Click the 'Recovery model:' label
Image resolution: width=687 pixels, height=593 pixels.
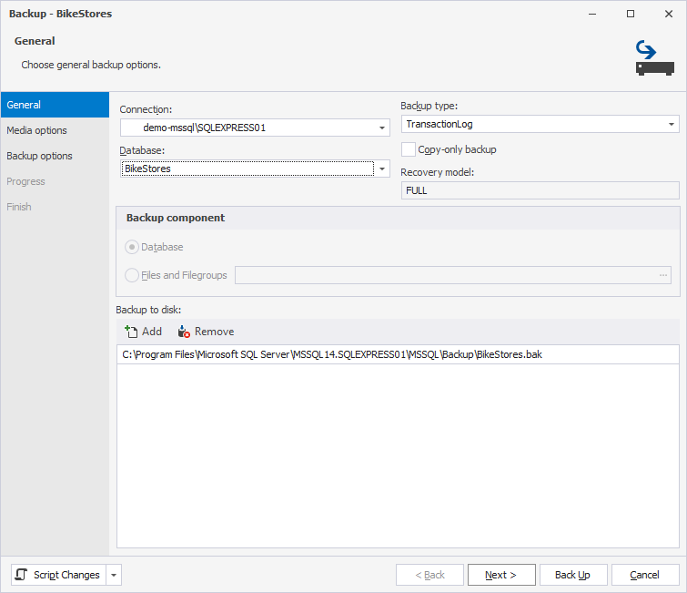[438, 172]
